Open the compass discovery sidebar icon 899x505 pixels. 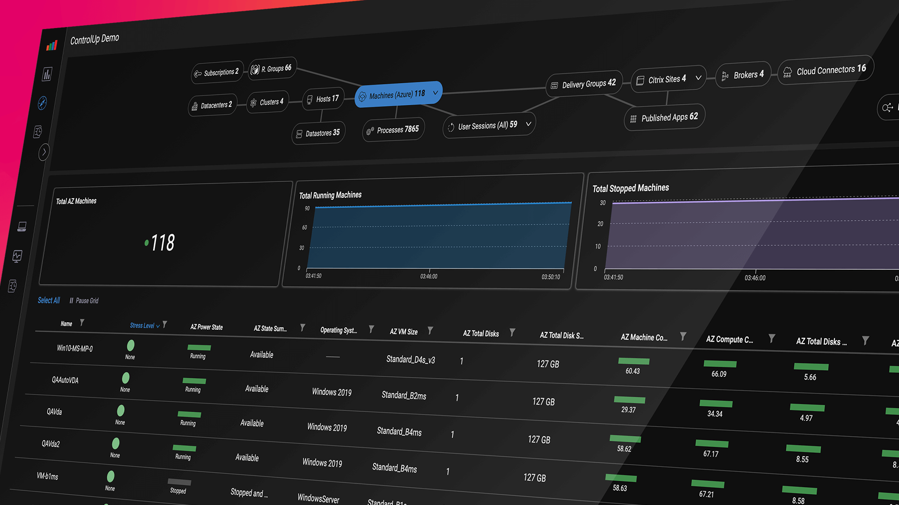point(43,103)
